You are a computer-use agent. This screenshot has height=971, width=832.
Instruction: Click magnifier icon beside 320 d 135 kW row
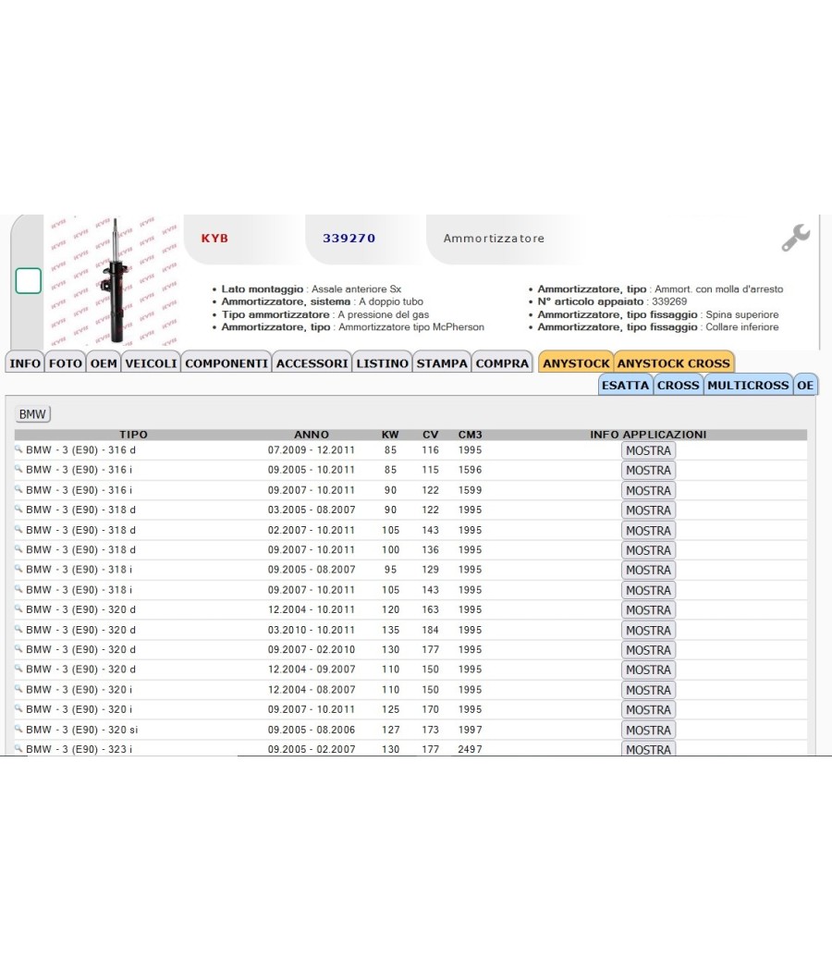coord(18,629)
